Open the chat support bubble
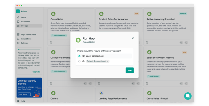The image size is (209, 106). pyautogui.click(x=188, y=96)
